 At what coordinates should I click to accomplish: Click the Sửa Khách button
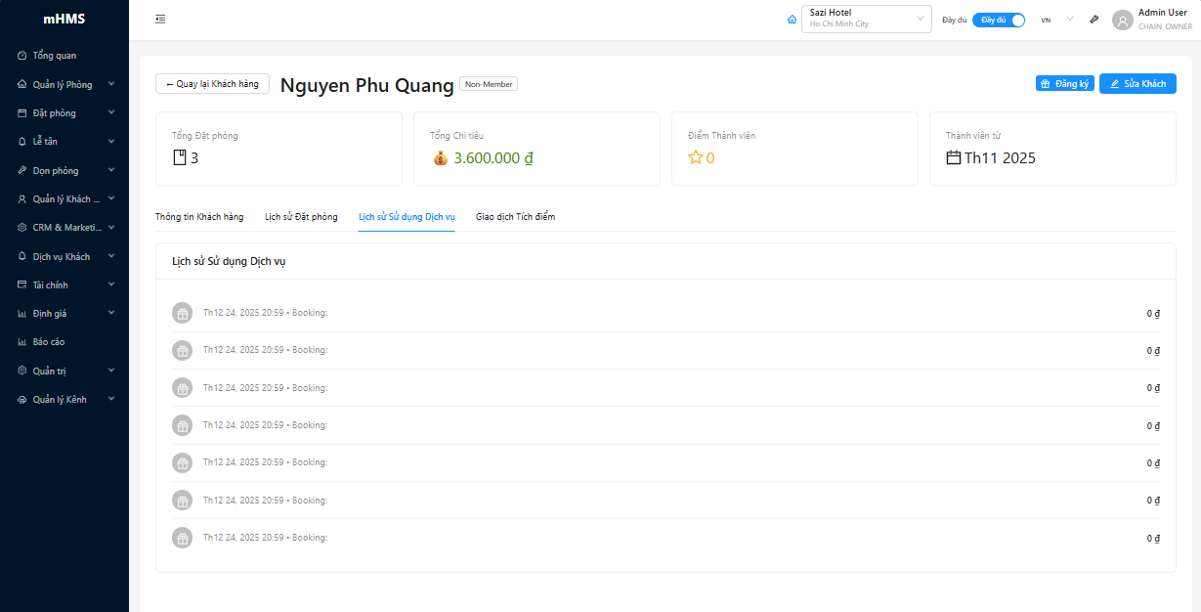(x=1137, y=84)
